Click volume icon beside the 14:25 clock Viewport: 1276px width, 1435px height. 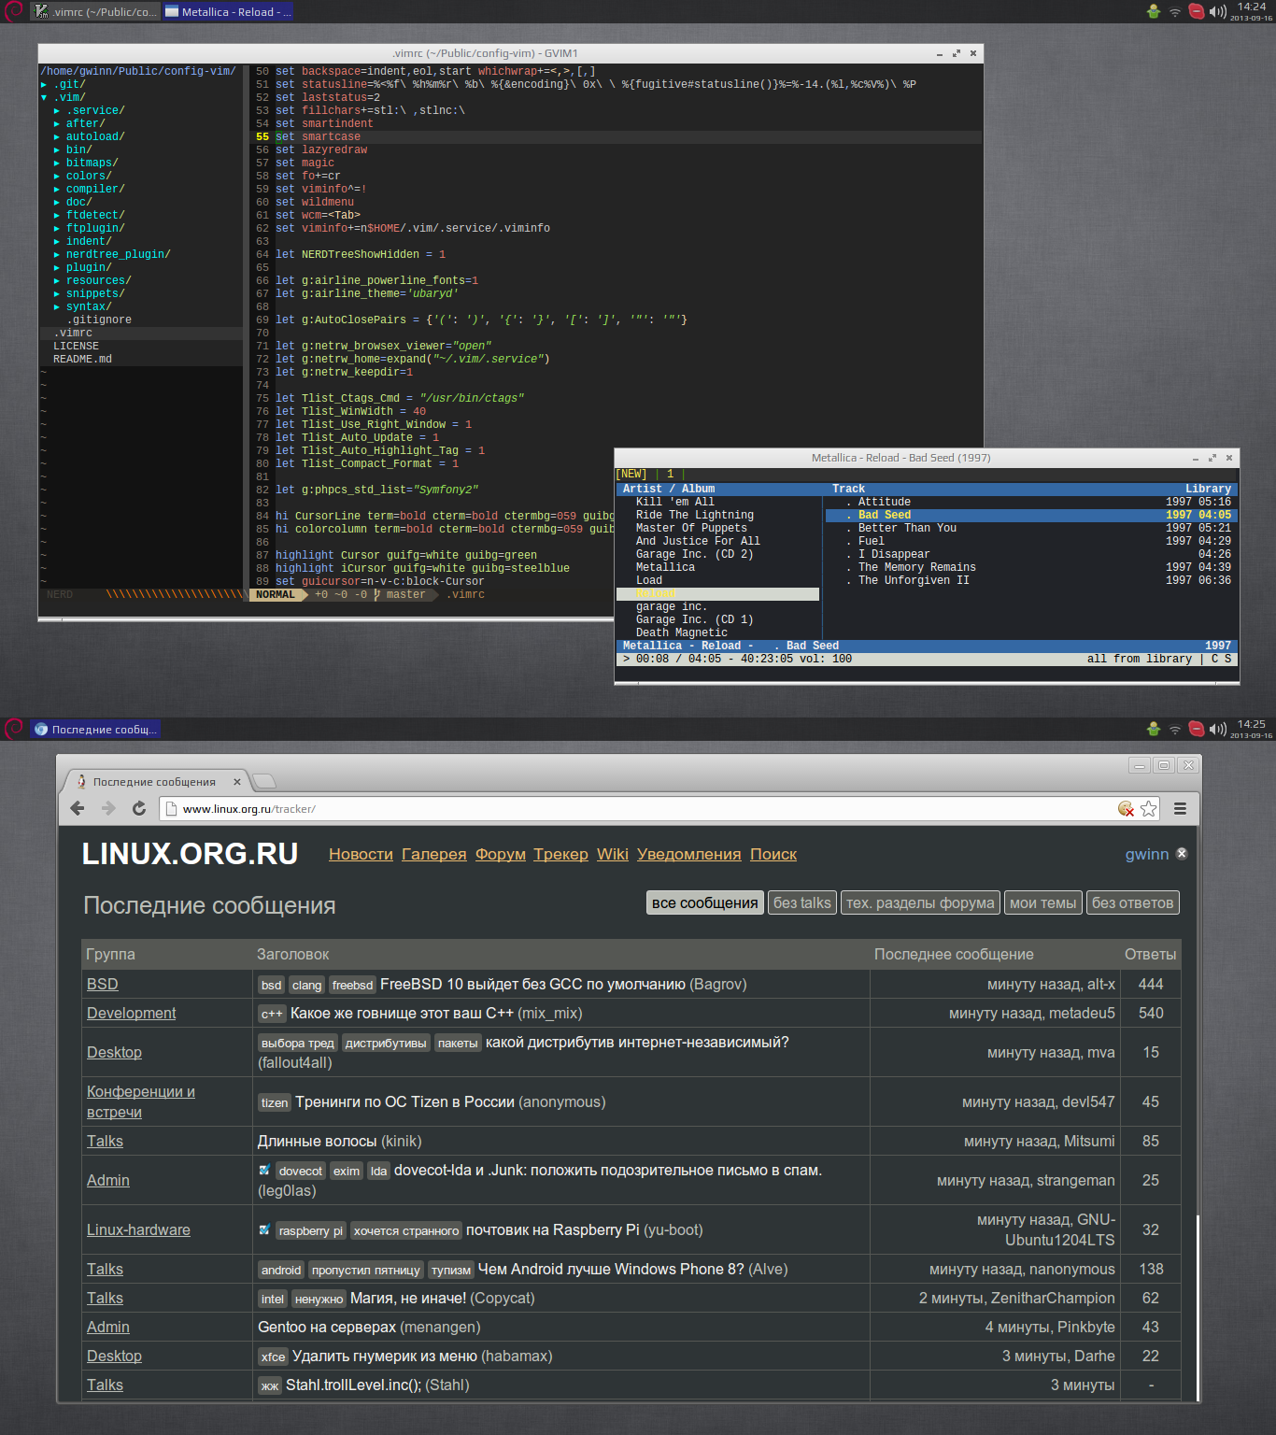click(x=1217, y=729)
